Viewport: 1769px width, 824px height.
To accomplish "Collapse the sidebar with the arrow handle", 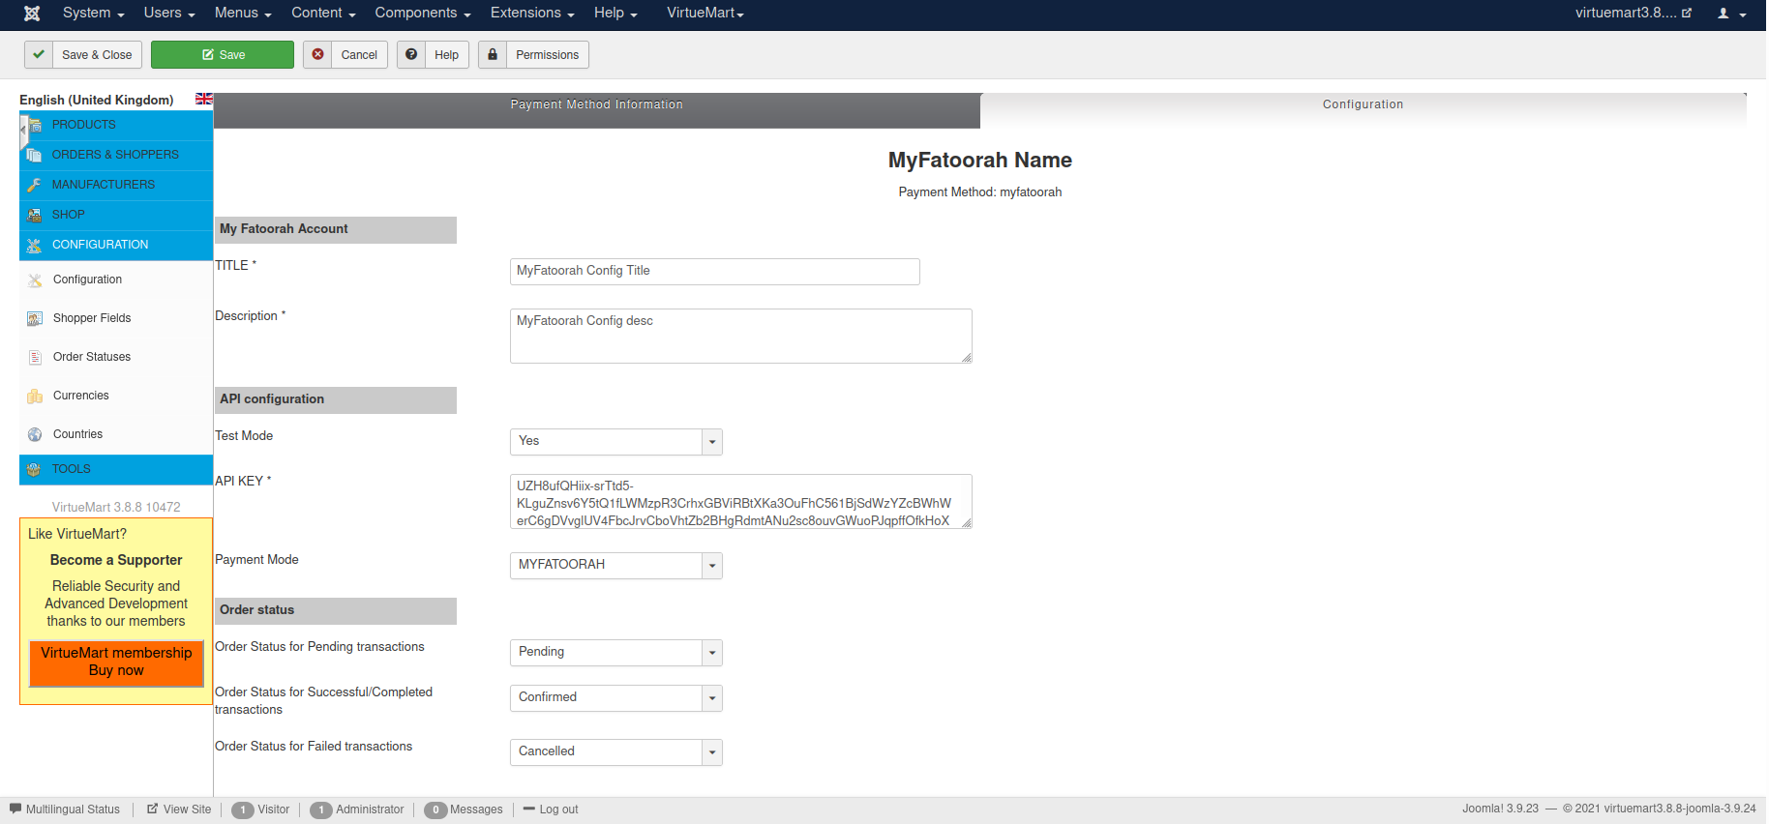I will [23, 130].
